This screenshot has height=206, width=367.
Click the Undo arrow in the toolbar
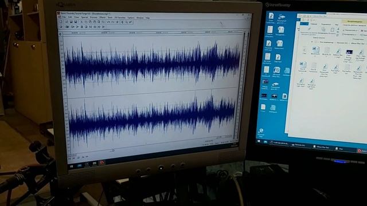108,22
